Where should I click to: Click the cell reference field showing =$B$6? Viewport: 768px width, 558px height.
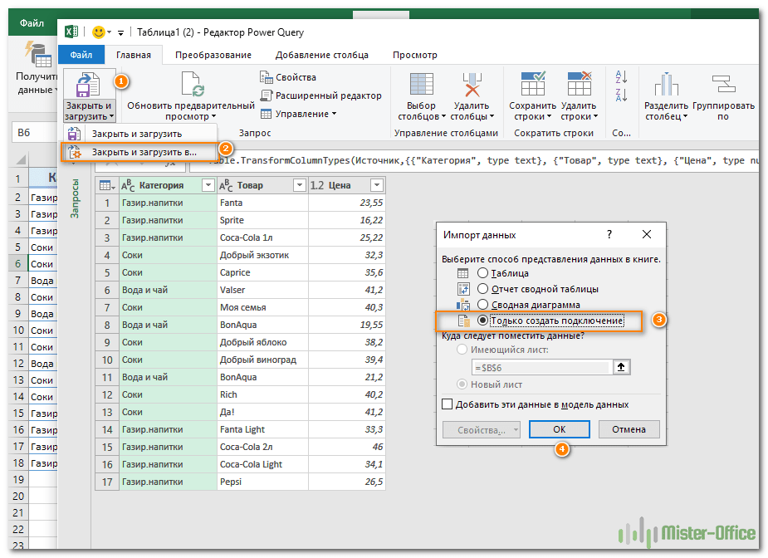(x=540, y=367)
